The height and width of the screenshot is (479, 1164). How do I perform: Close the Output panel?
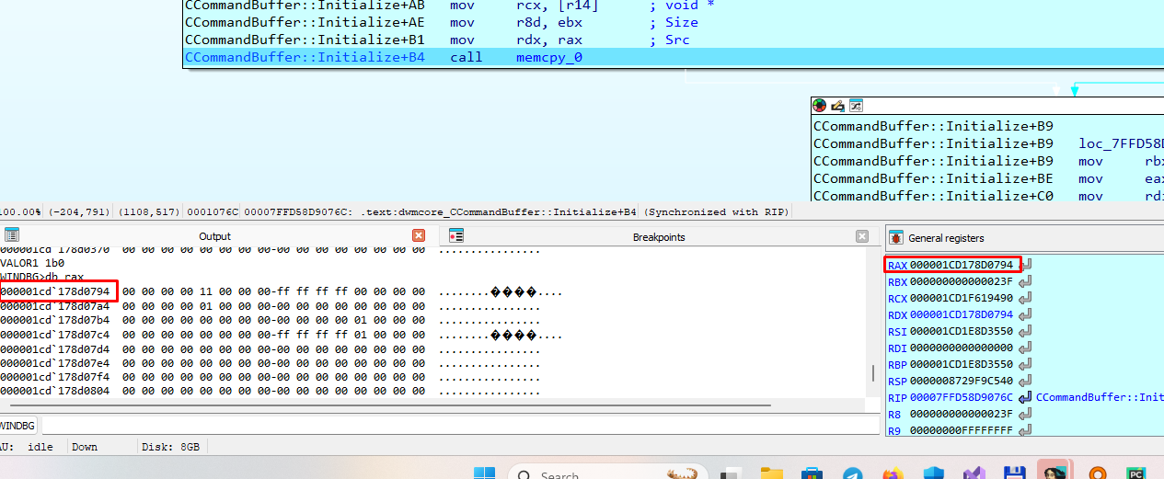pyautogui.click(x=419, y=235)
